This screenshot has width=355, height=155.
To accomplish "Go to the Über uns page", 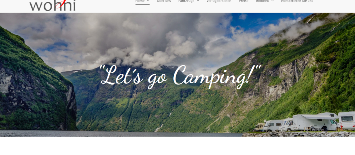I will point(164,1).
